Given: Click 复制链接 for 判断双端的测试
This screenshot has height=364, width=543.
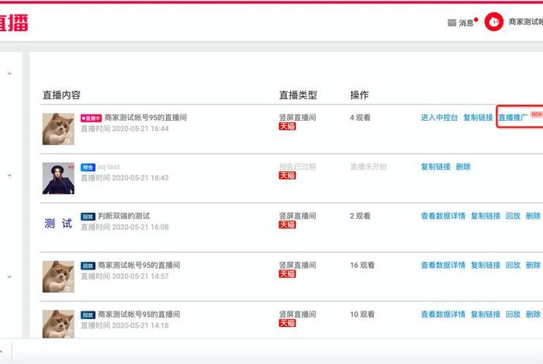Looking at the screenshot, I should pos(486,216).
